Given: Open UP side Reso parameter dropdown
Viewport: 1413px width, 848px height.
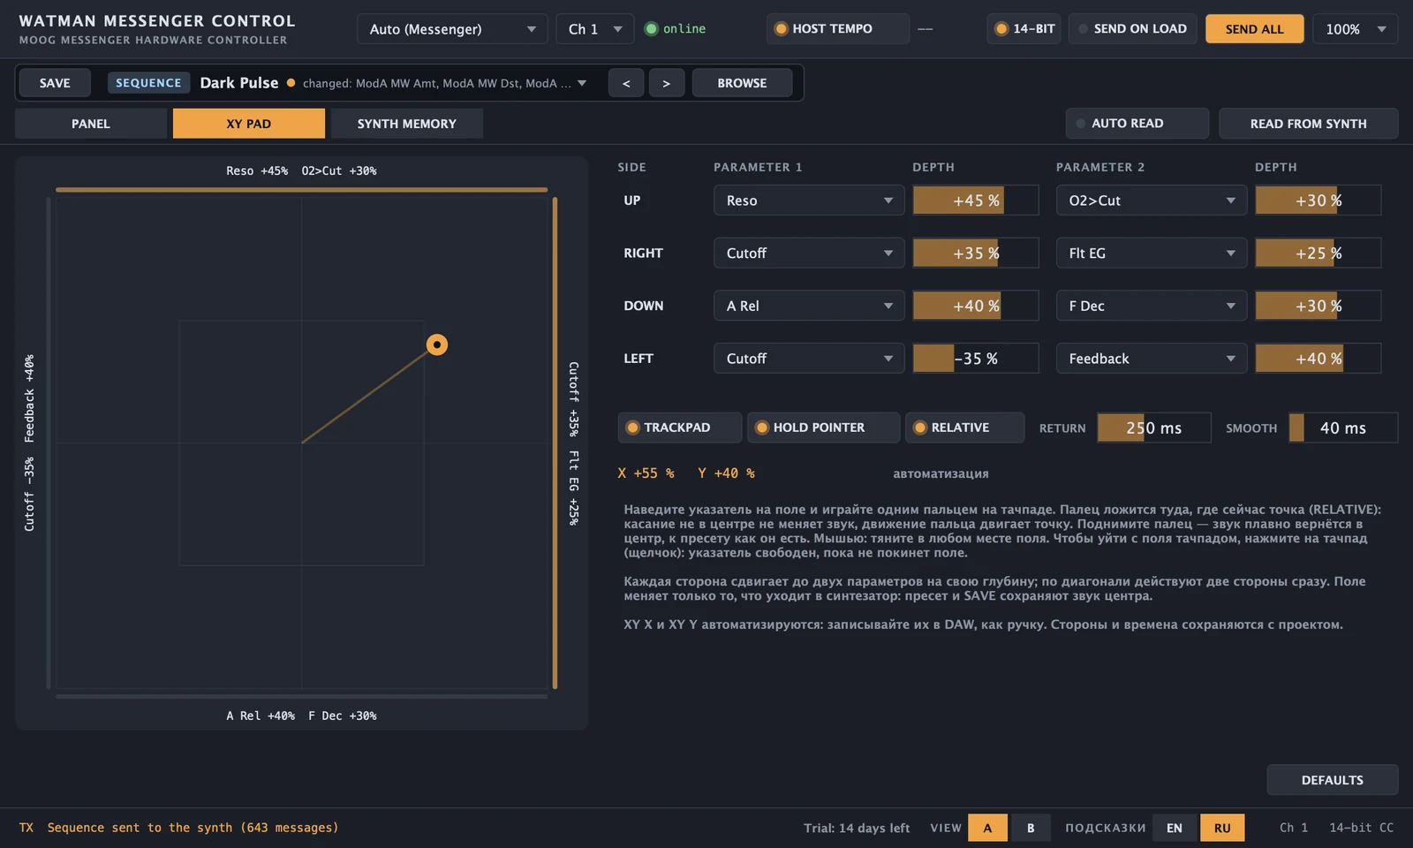Looking at the screenshot, I should tap(809, 201).
